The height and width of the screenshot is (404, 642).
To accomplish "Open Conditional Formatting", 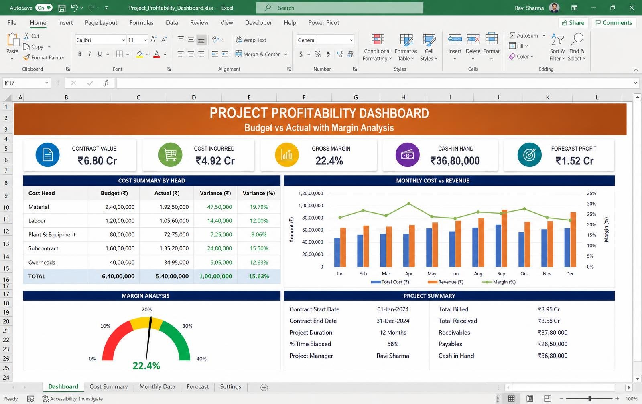I will [x=377, y=47].
